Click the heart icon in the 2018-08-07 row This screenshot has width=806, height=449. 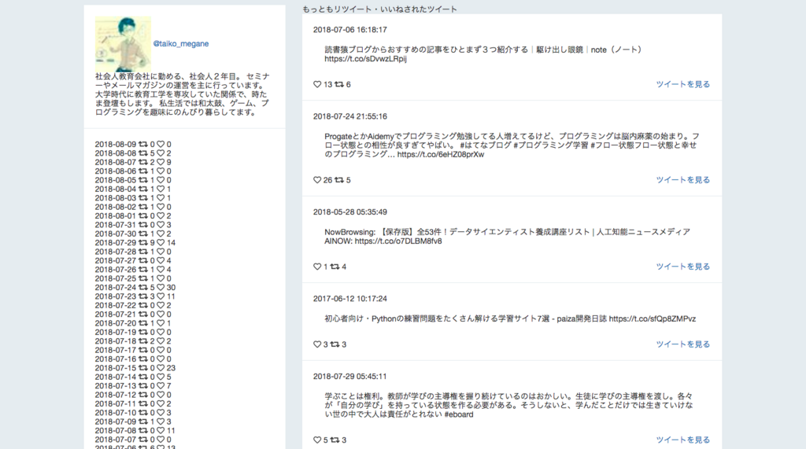point(161,162)
